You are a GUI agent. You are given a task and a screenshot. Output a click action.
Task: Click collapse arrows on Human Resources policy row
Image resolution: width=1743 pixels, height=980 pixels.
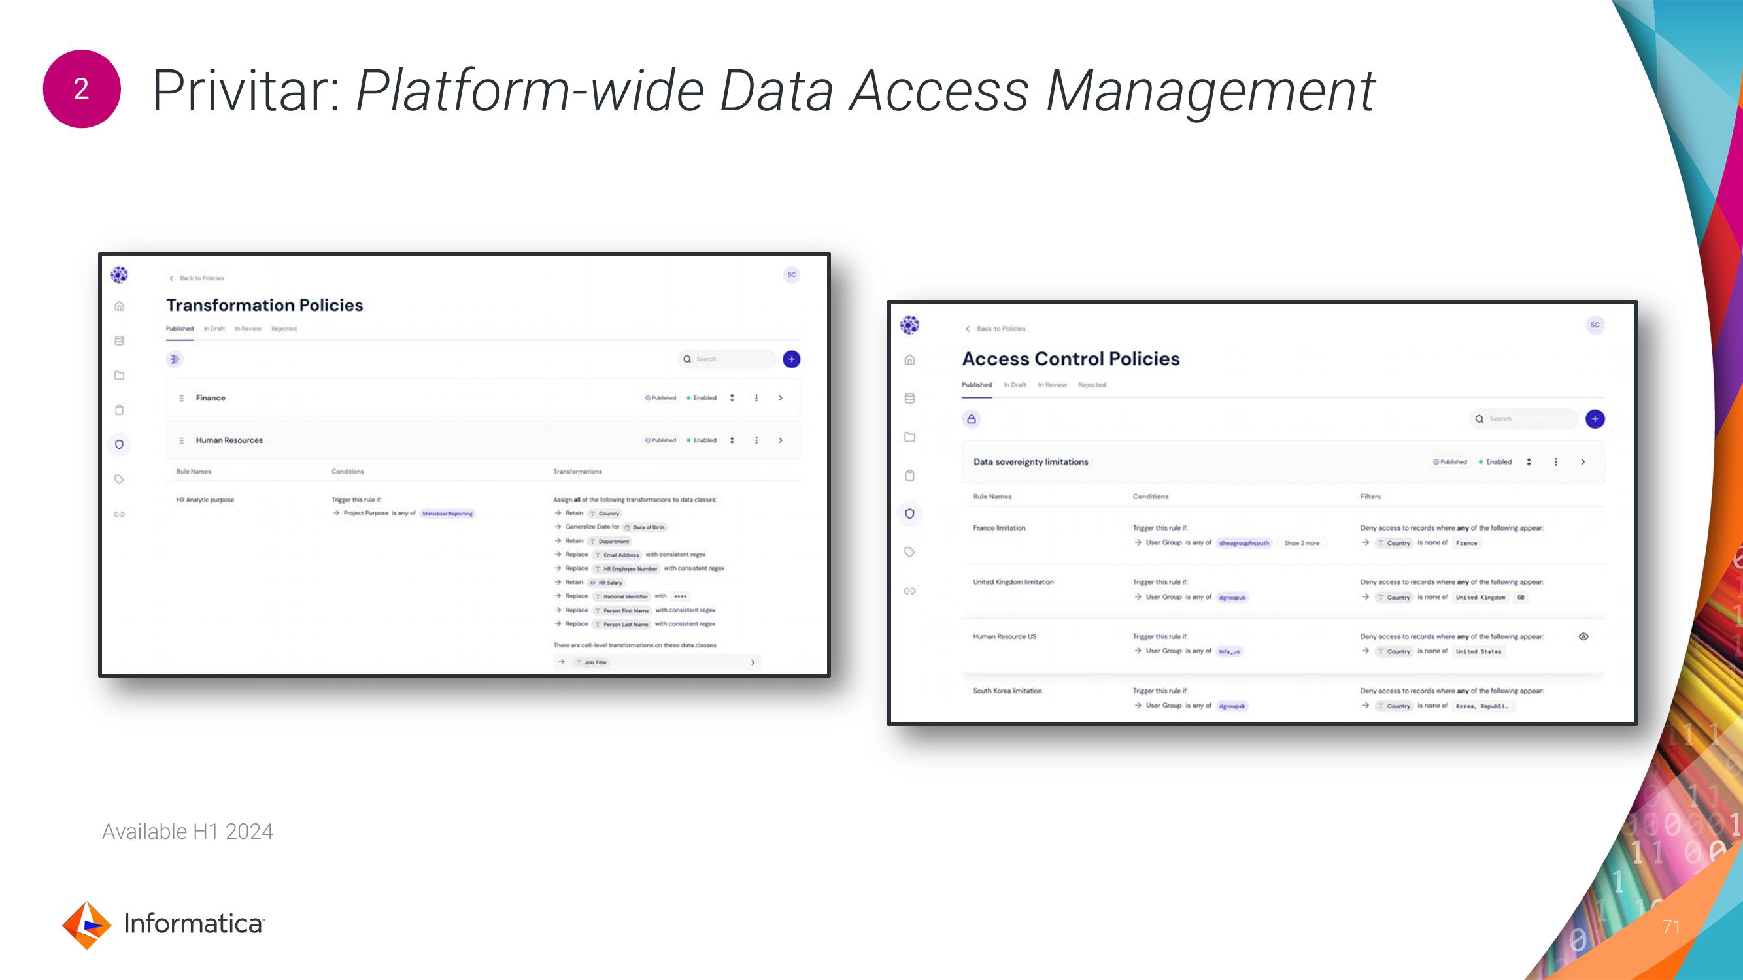732,440
